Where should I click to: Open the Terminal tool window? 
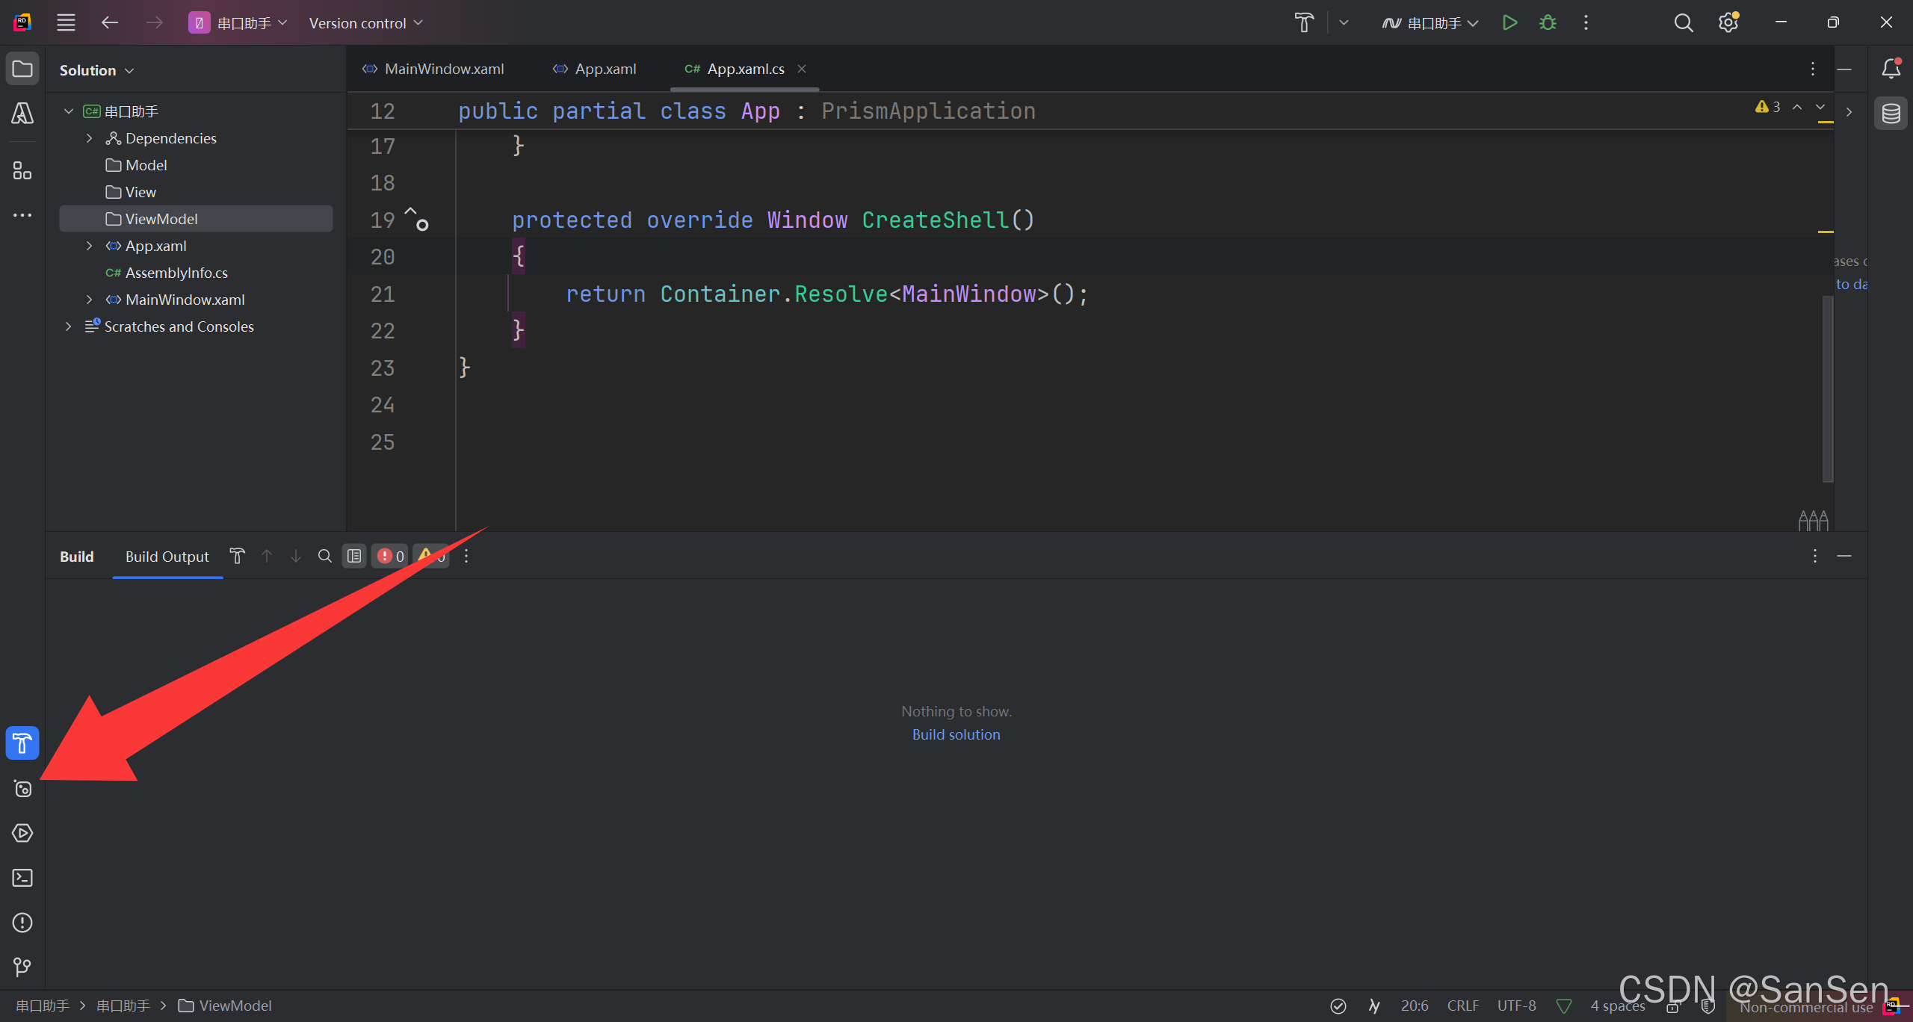tap(22, 878)
